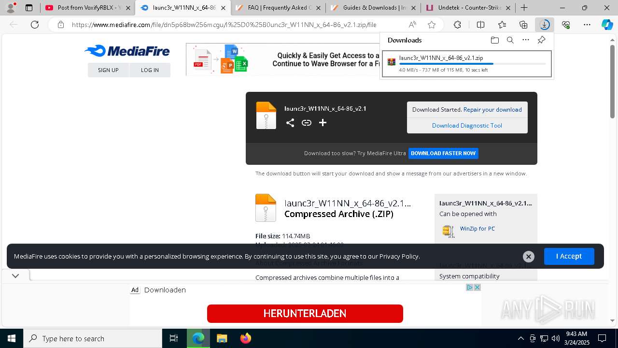Viewport: 618px width, 348px height.
Task: Collapse the bottom ad panel chevron
Action: (15, 275)
